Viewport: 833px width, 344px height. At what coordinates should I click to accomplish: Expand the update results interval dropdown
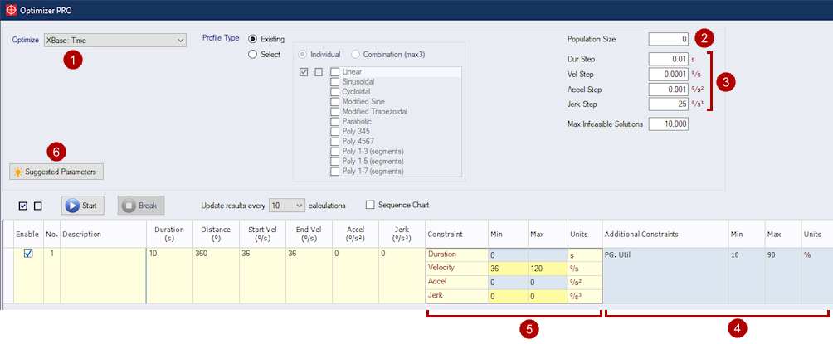click(286, 205)
